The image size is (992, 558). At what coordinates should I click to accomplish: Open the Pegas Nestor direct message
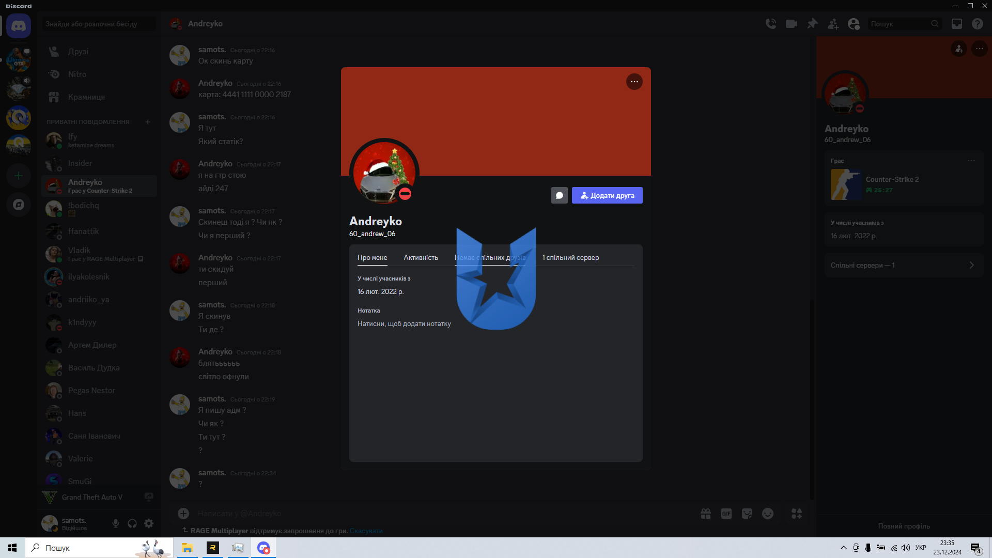[99, 391]
